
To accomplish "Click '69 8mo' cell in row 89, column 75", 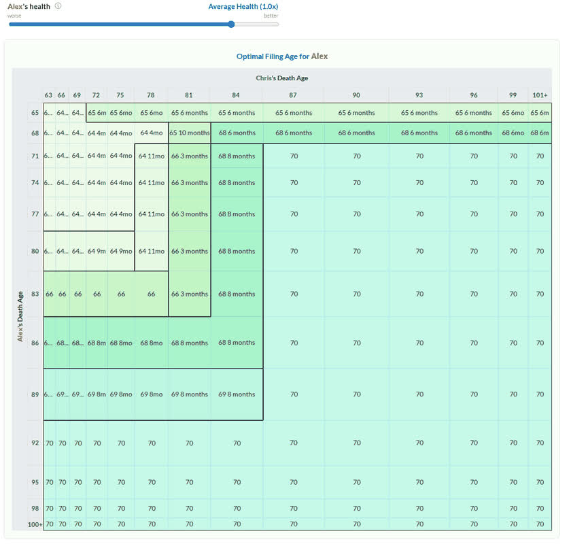I will [121, 394].
